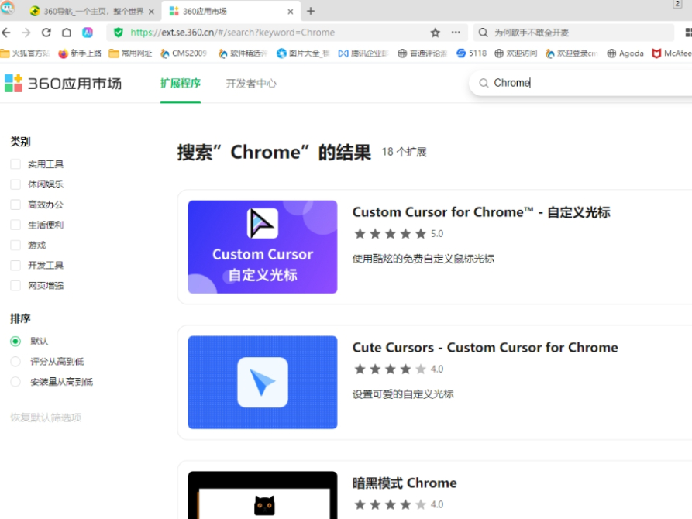This screenshot has height=519, width=692.
Task: Open the McAfee bookmark
Action: (672, 53)
